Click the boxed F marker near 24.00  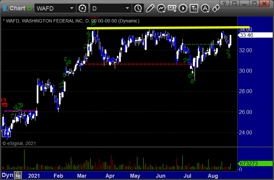point(6,133)
